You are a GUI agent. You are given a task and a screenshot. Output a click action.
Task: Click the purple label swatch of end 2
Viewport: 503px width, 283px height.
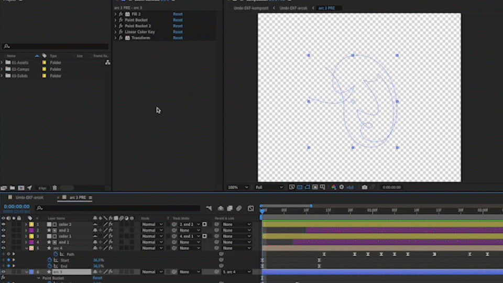31,231
